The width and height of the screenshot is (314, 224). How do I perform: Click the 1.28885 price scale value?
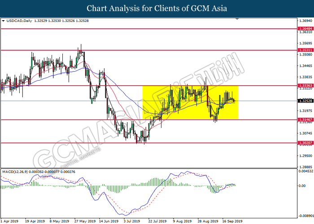pyautogui.click(x=305, y=167)
